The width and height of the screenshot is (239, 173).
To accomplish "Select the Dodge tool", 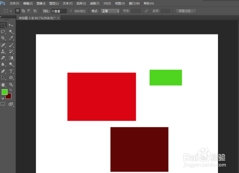I will click(x=11, y=64).
